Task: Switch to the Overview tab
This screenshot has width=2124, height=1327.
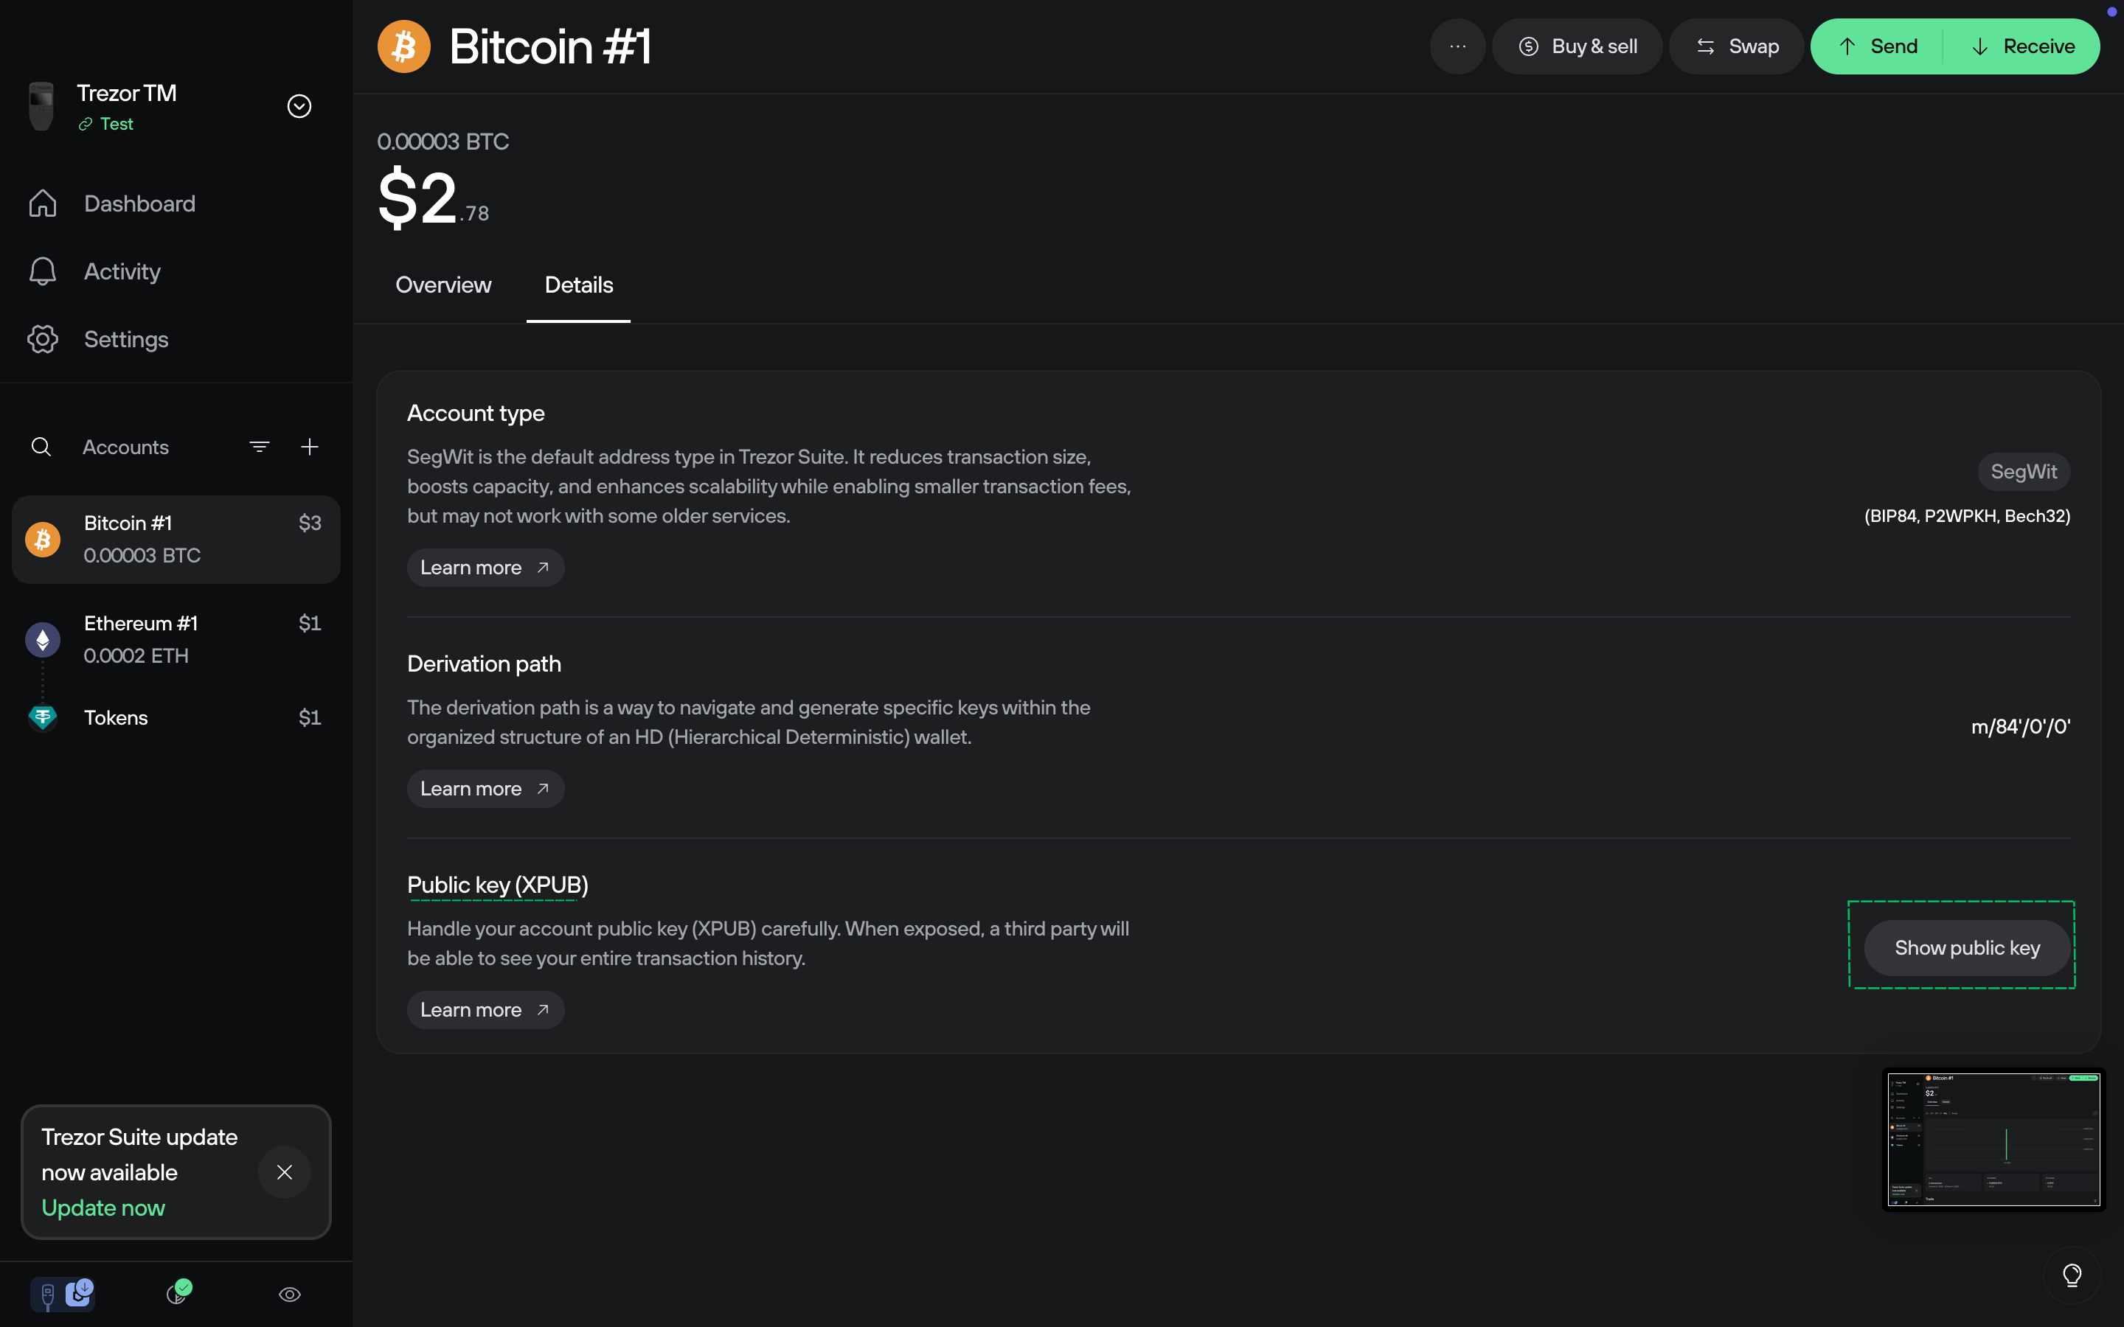Action: 443,285
